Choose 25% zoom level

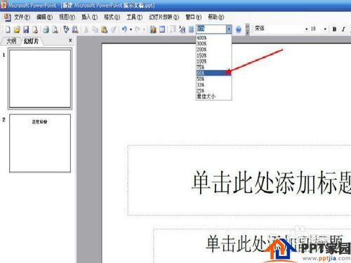(214, 90)
